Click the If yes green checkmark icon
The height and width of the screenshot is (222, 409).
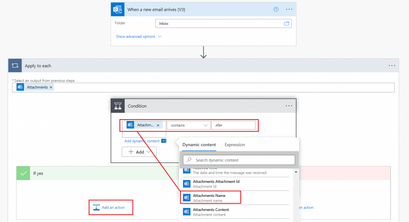(23, 173)
